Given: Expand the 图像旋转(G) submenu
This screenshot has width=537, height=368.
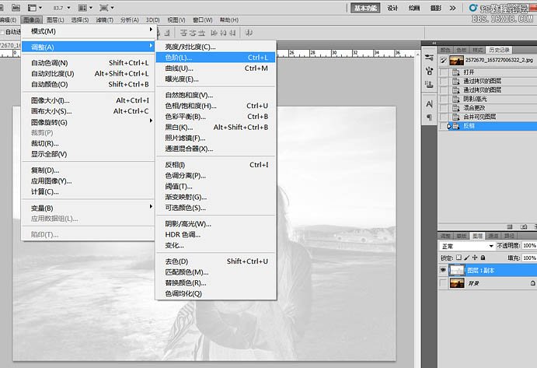Looking at the screenshot, I should [89, 122].
